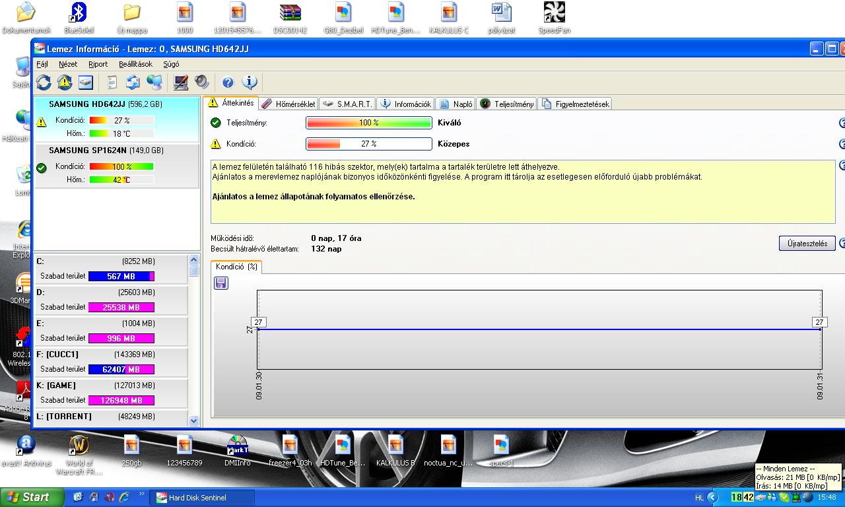Click the Közepes Kondíció 27 % bar
Viewport: 845px width, 507px height.
pos(368,144)
